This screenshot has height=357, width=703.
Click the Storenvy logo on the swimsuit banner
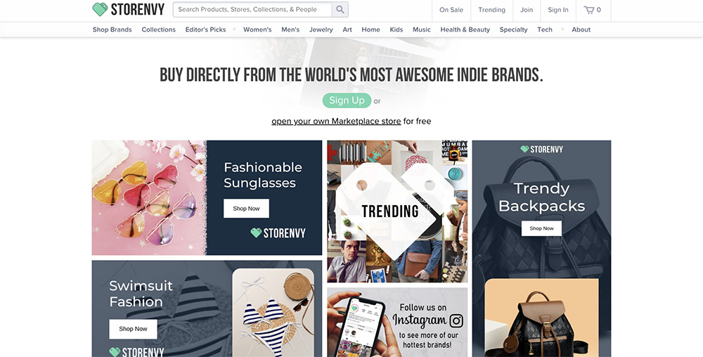137,352
